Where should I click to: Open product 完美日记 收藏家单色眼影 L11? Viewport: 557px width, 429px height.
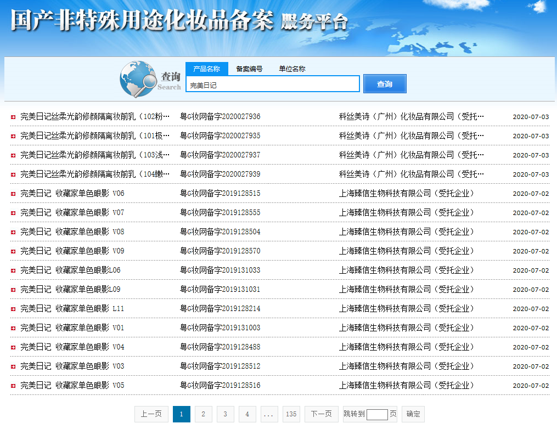click(72, 308)
